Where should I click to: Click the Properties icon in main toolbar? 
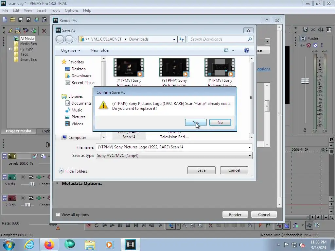(44, 20)
